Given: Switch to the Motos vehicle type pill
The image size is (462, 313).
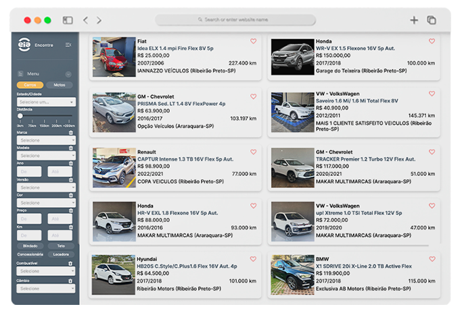Looking at the screenshot, I should pyautogui.click(x=60, y=85).
